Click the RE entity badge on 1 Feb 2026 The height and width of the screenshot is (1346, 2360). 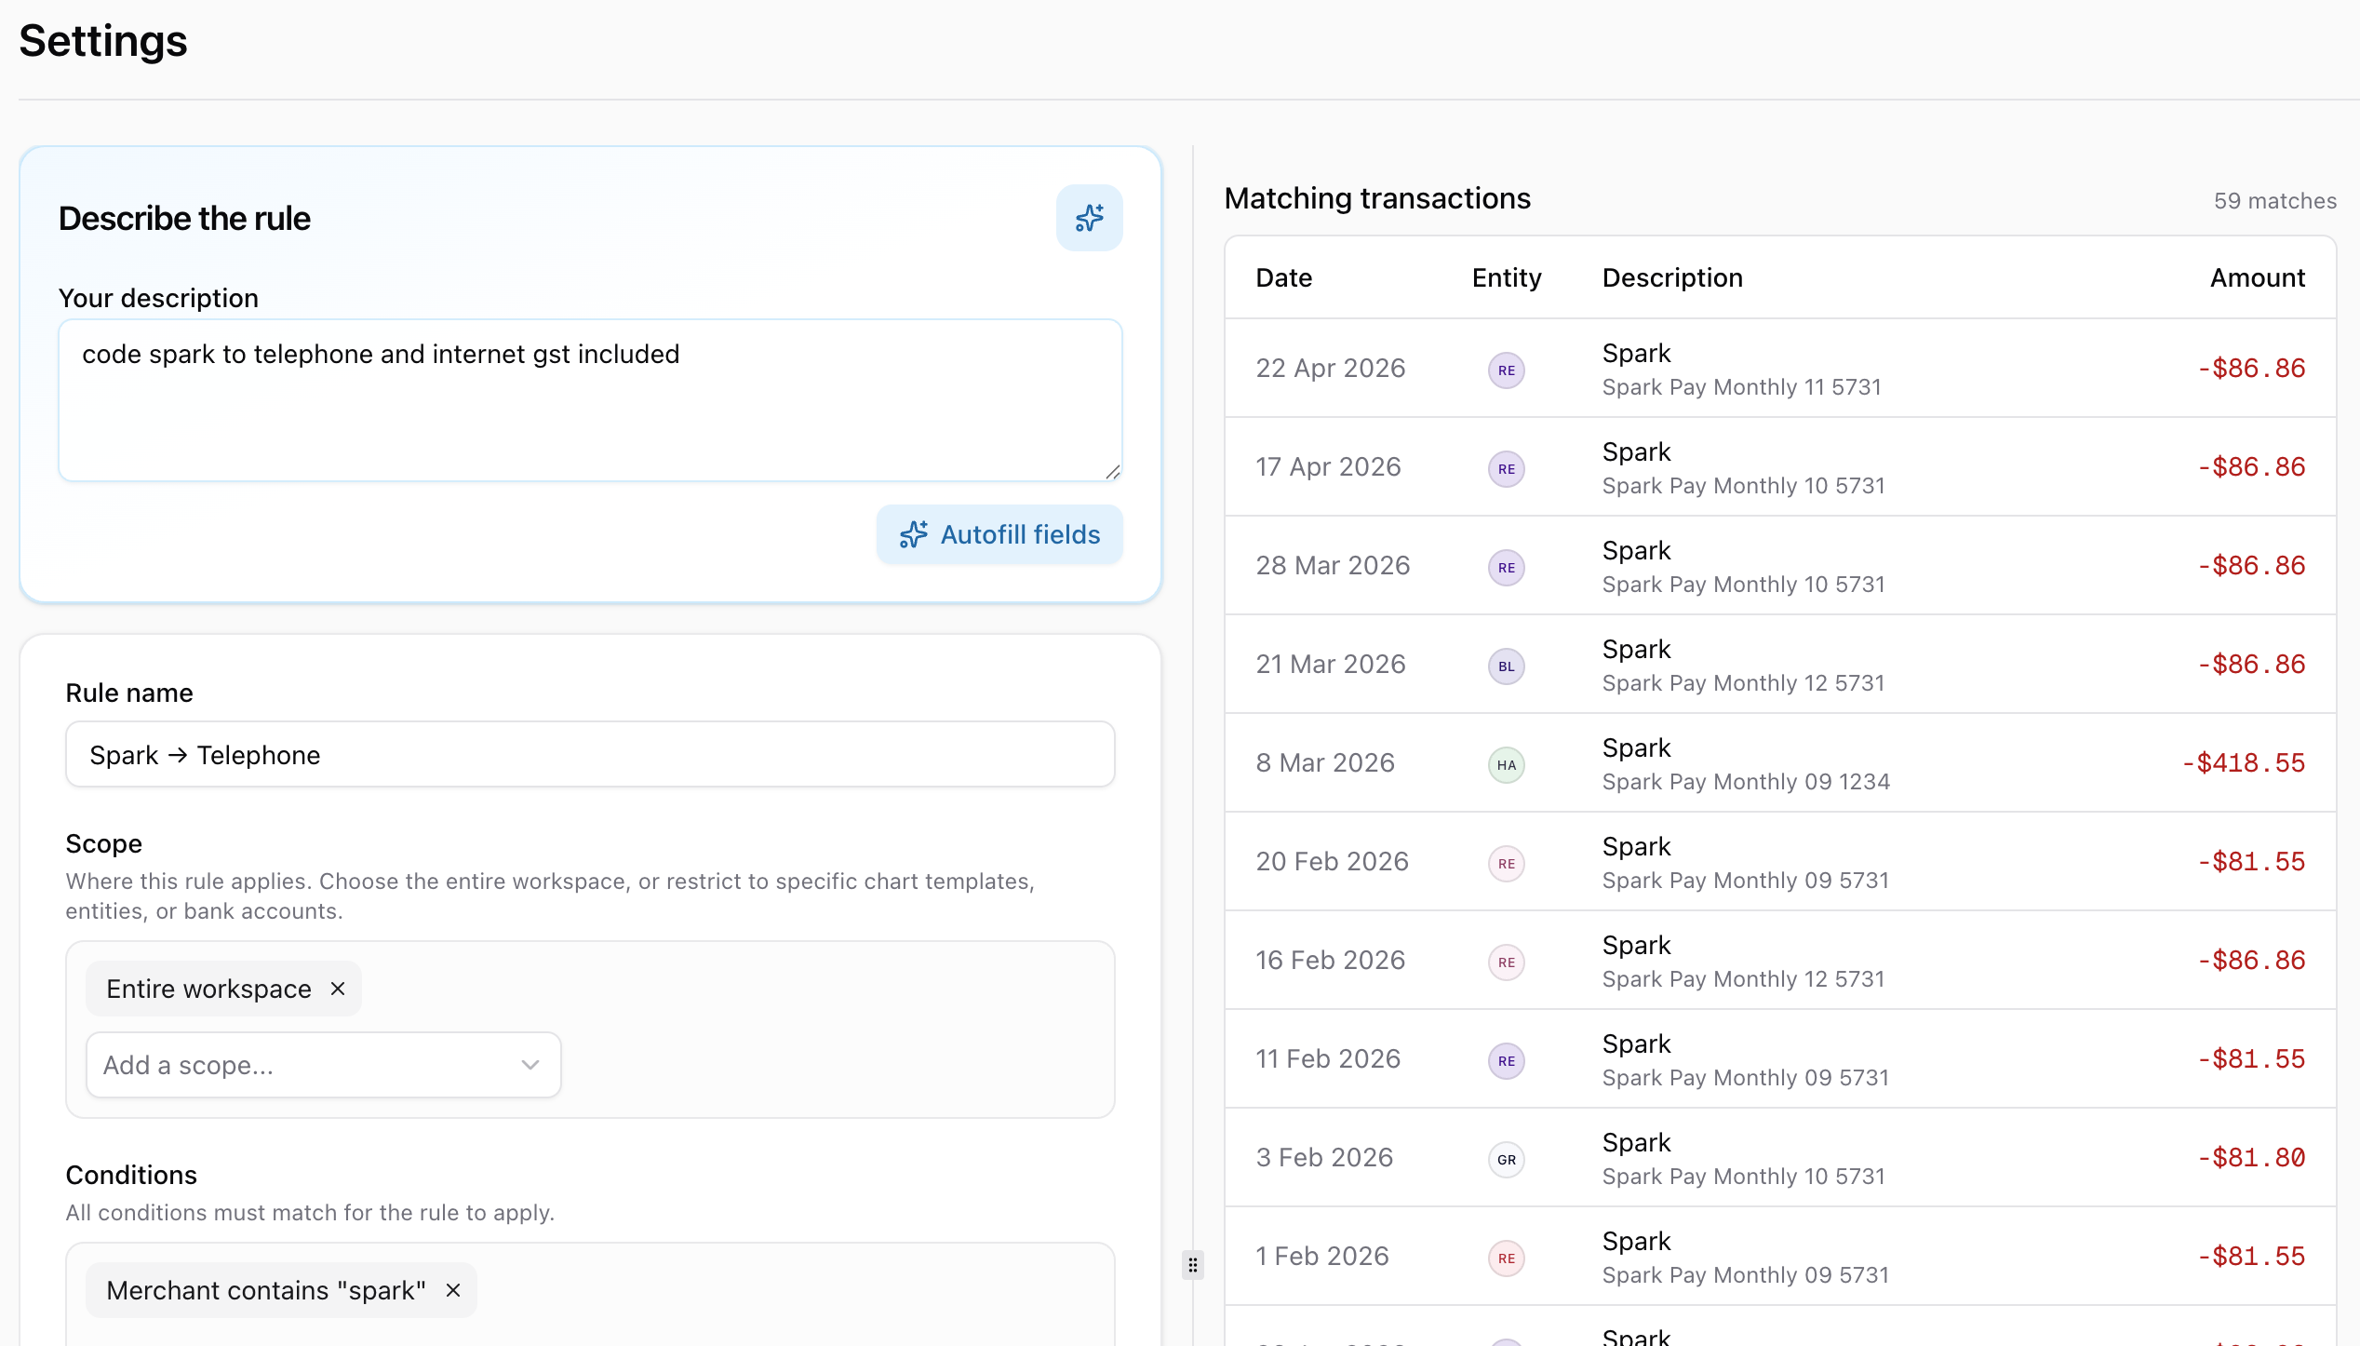coord(1506,1259)
